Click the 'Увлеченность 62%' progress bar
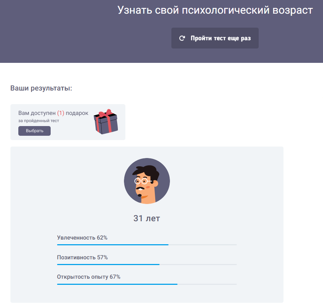 coord(147,245)
